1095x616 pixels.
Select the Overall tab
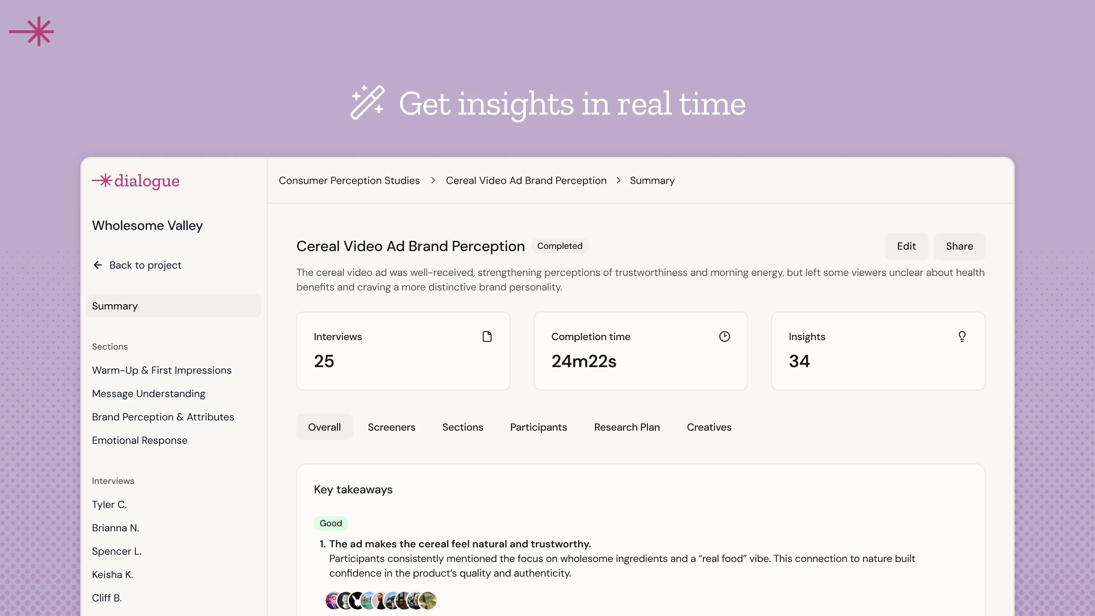pos(324,427)
